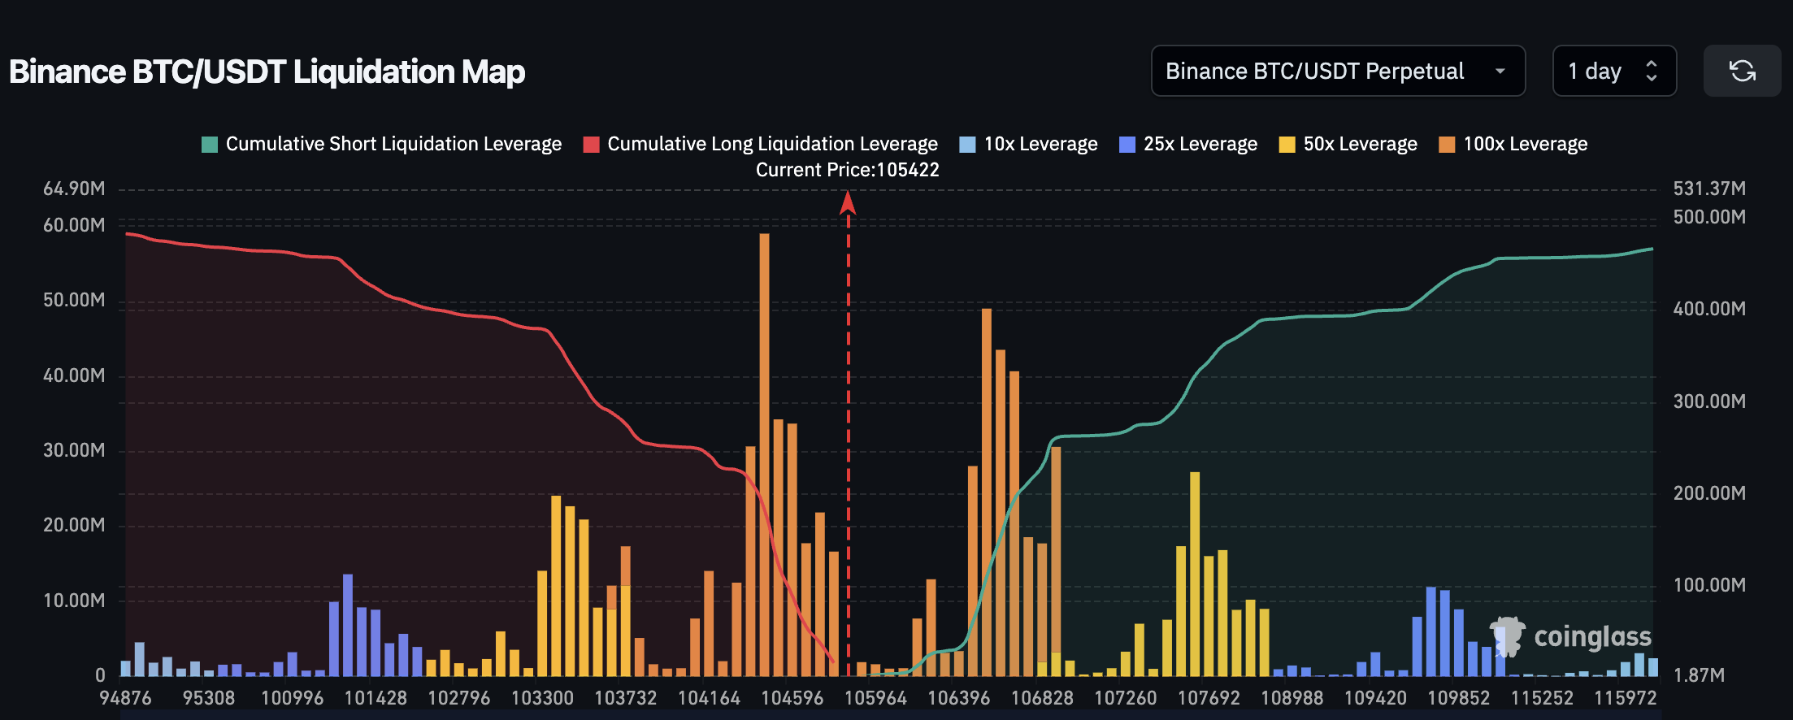Click the 105964 x-axis price label
The image size is (1793, 720).
tap(875, 698)
